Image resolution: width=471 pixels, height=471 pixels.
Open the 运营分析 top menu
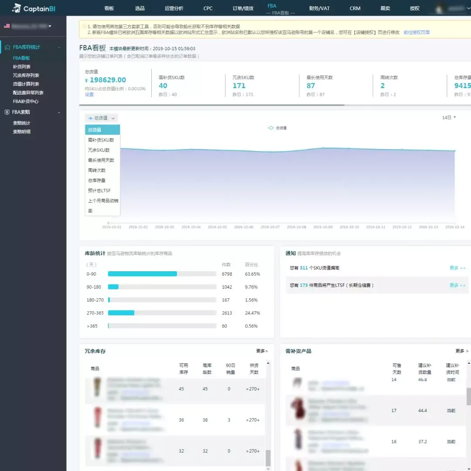pos(174,8)
